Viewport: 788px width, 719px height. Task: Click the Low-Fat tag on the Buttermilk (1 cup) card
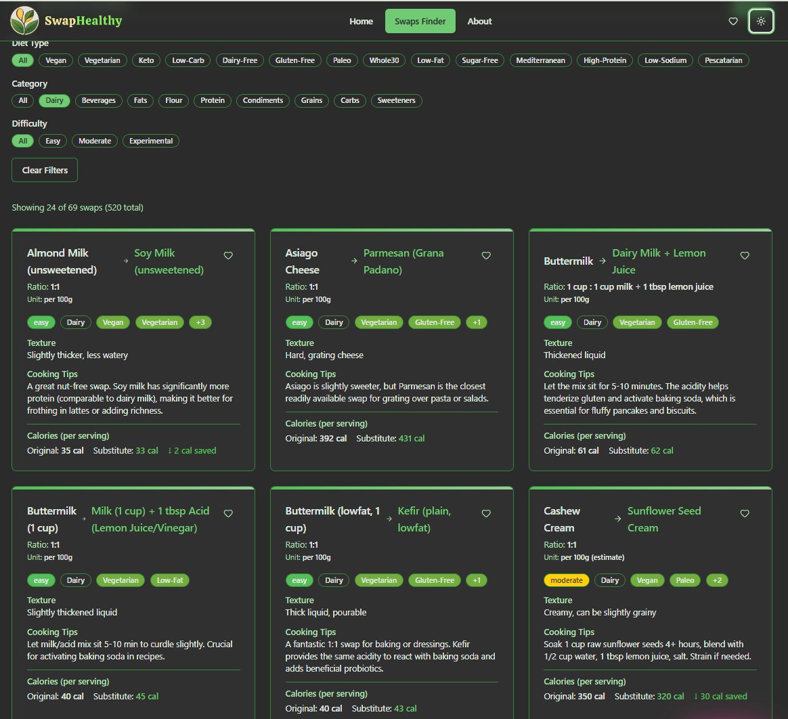coord(170,580)
